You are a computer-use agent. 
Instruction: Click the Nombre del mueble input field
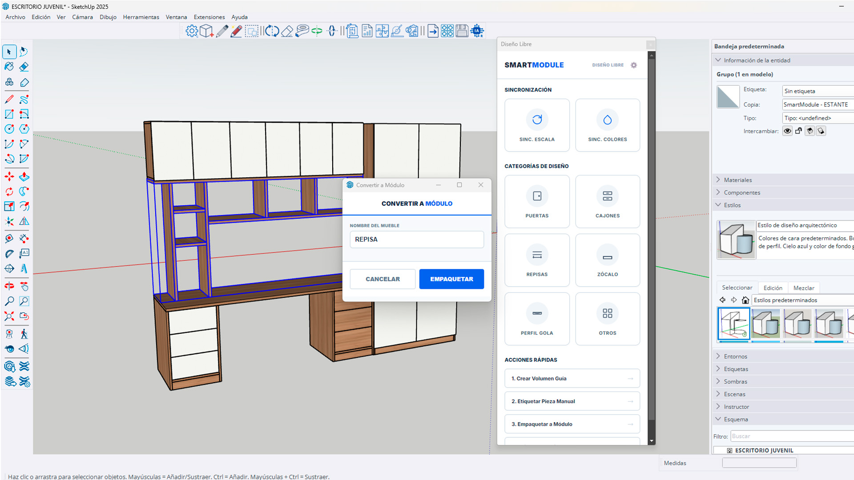click(417, 240)
